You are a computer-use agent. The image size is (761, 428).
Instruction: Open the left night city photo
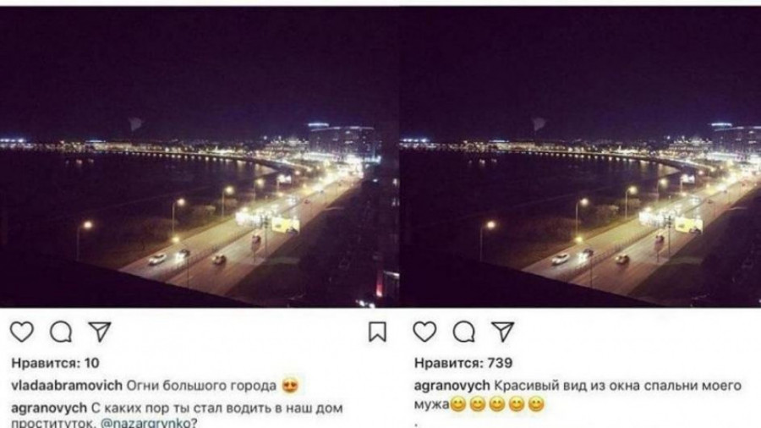point(200,156)
